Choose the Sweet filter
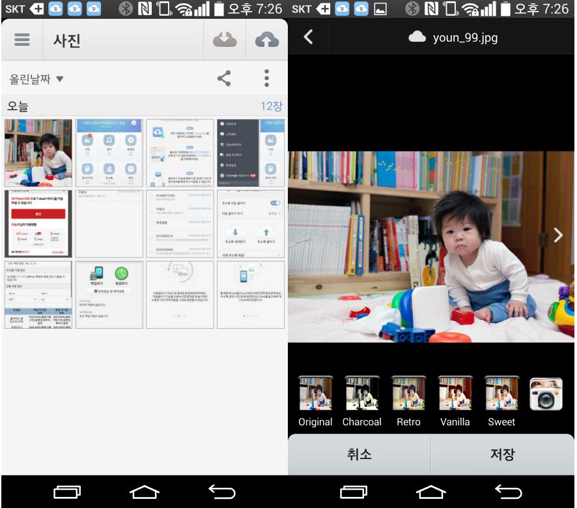 pos(501,394)
